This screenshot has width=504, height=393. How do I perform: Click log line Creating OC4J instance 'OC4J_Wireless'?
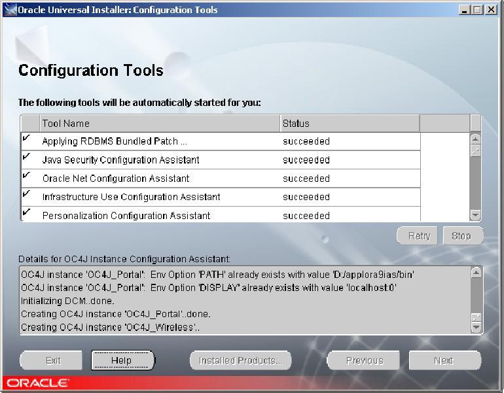[x=110, y=327]
